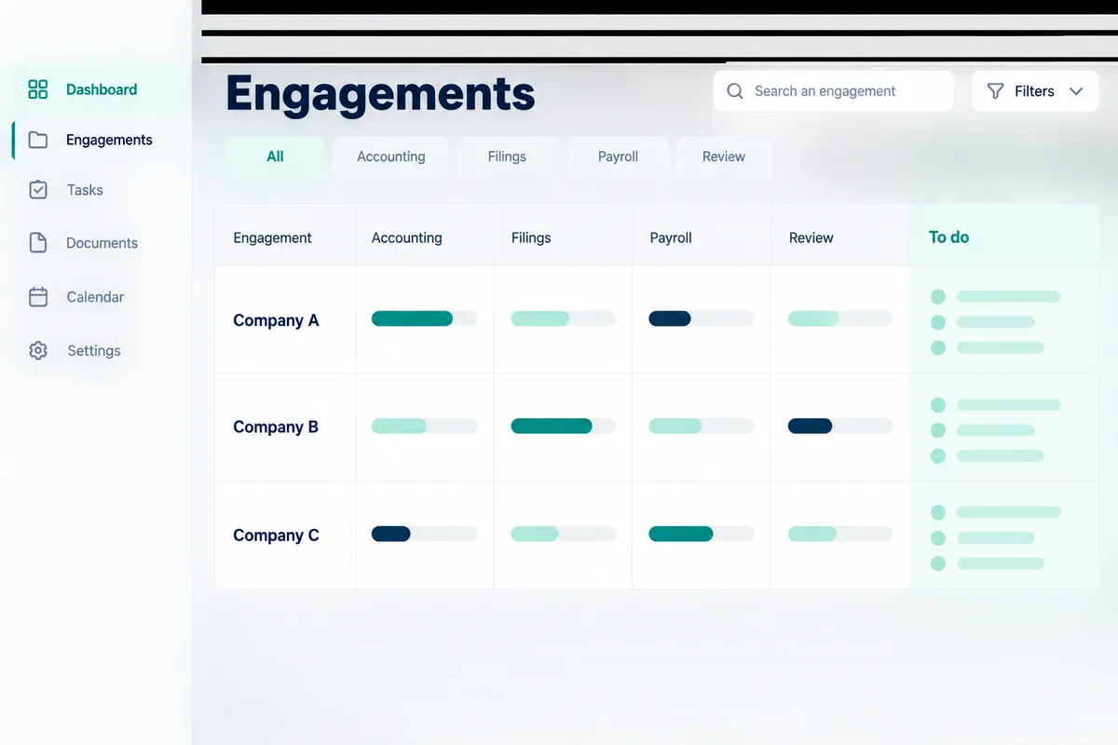The image size is (1118, 745).
Task: Open Settings from sidebar label
Action: click(94, 351)
